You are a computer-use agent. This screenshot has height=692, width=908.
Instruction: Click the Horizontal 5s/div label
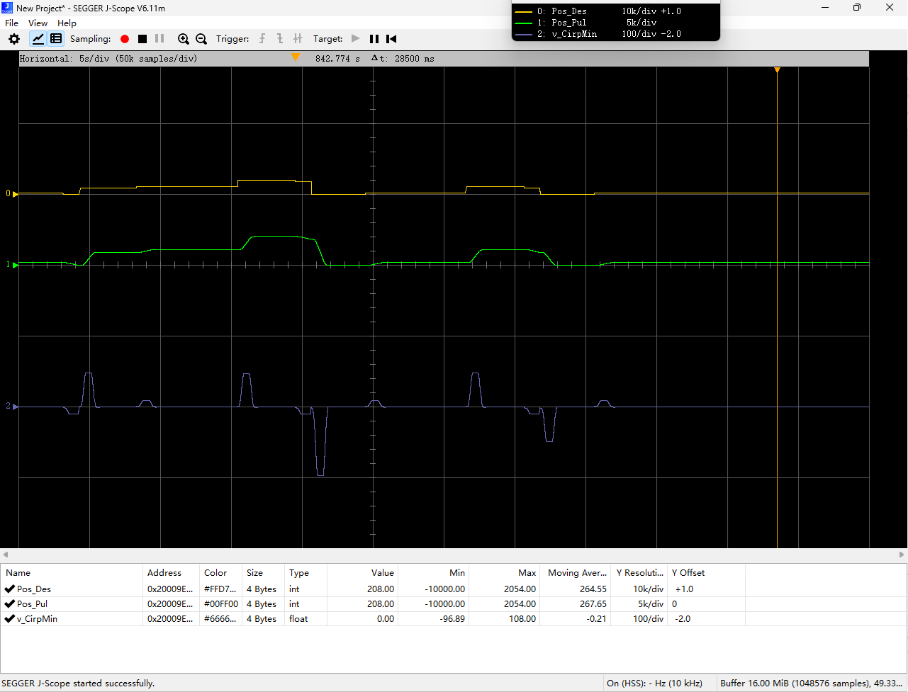click(x=108, y=59)
